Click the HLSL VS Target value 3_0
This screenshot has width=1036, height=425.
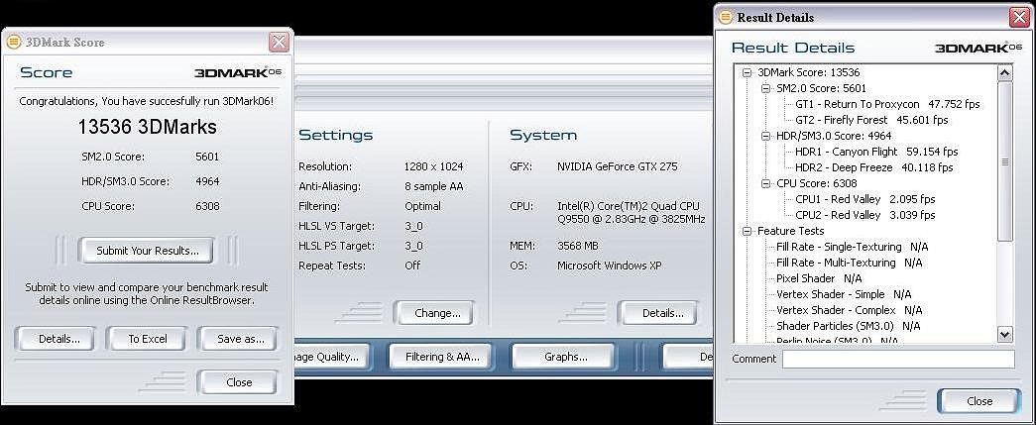pyautogui.click(x=413, y=226)
